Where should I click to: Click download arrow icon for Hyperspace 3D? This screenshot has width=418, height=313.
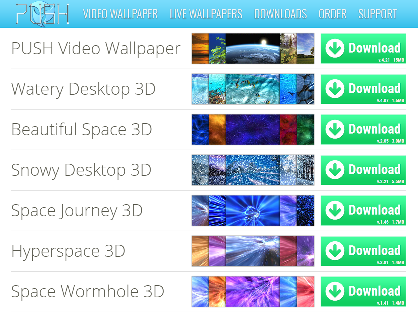click(x=335, y=251)
